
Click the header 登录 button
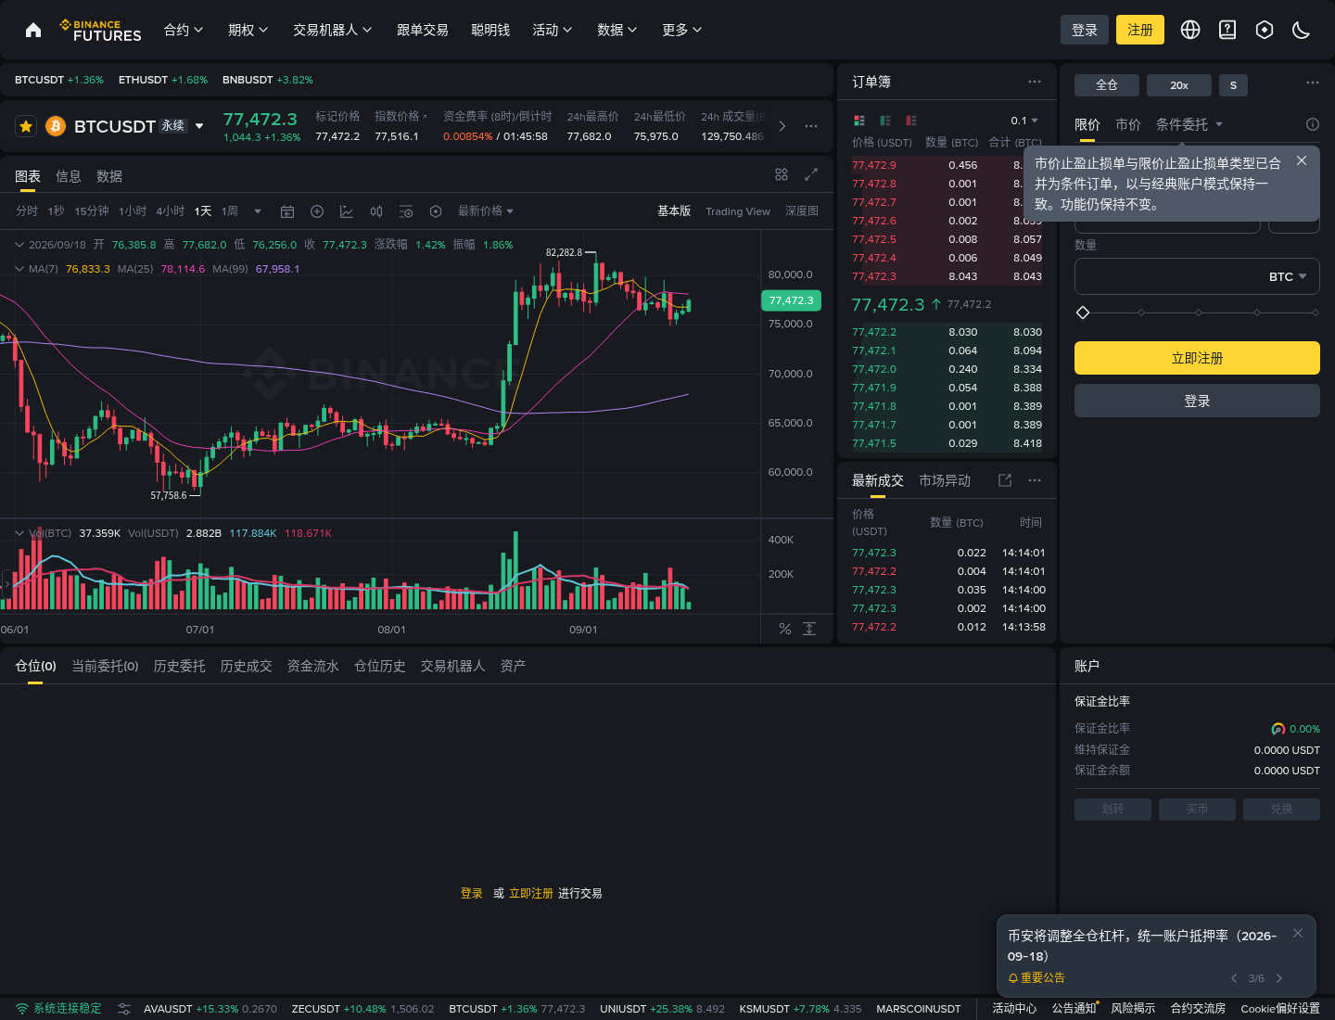pos(1085,30)
